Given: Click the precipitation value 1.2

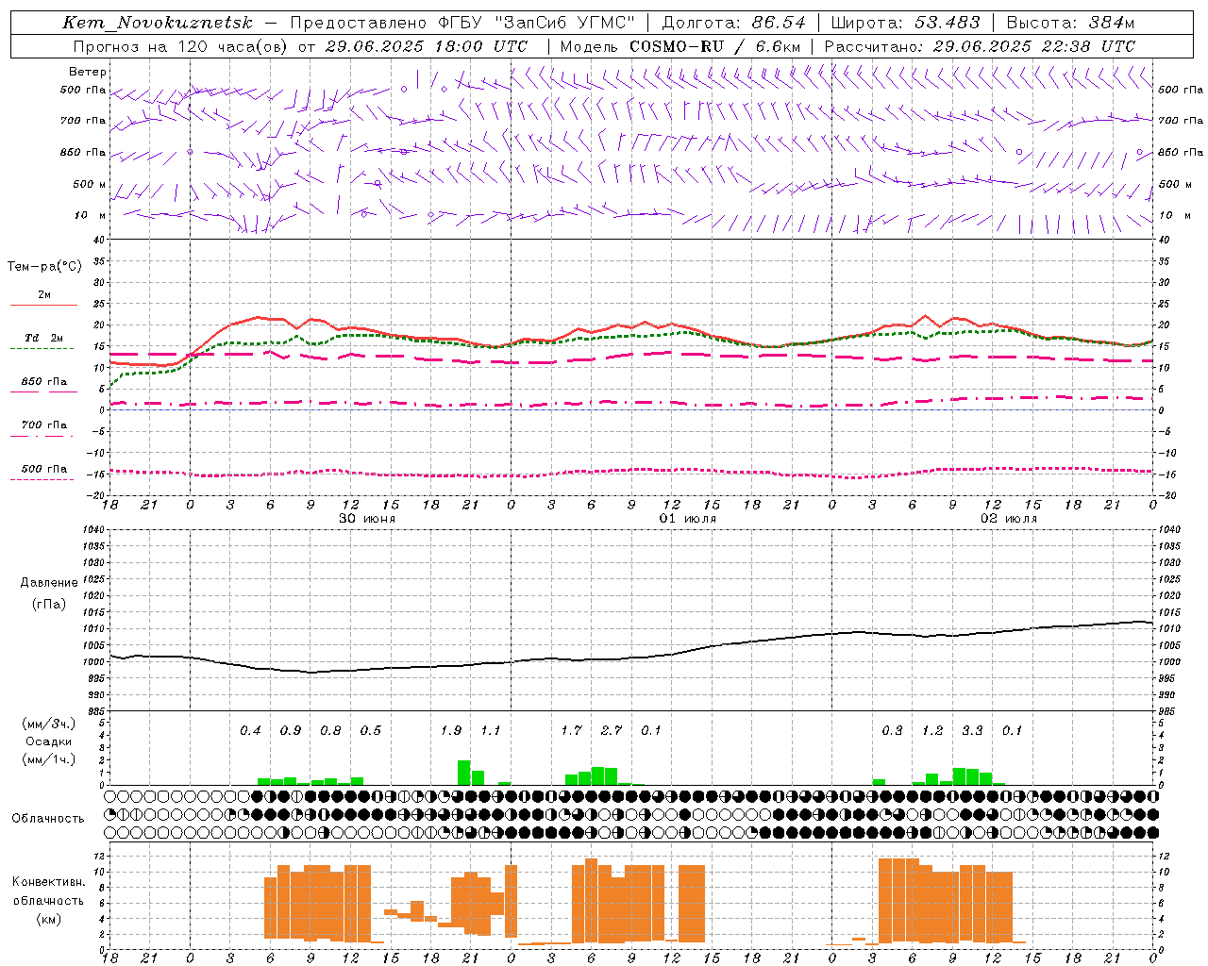Looking at the screenshot, I should click(x=932, y=731).
